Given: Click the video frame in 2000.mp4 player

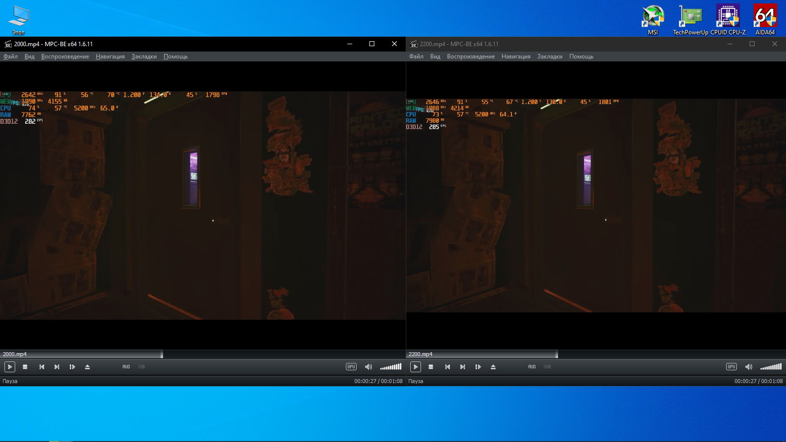Looking at the screenshot, I should click(x=203, y=205).
